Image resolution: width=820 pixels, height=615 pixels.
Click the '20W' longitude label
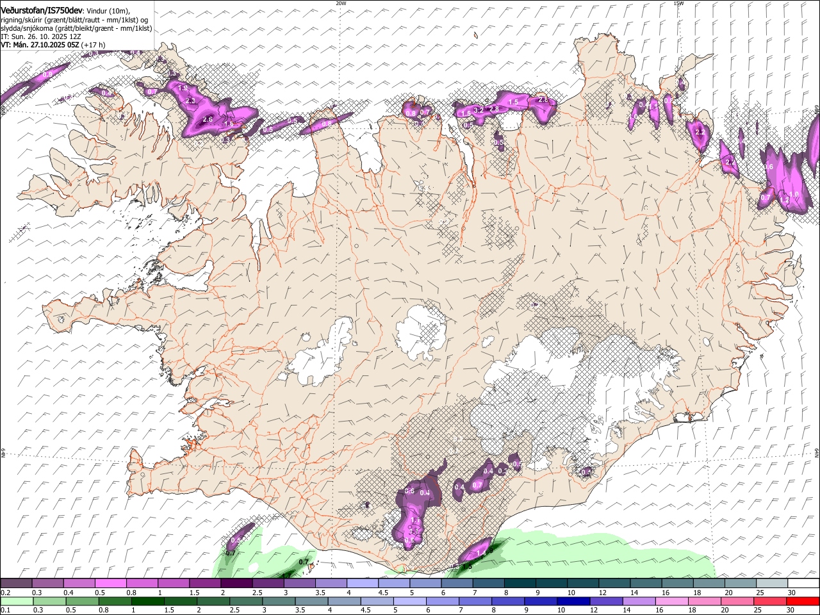tap(341, 3)
